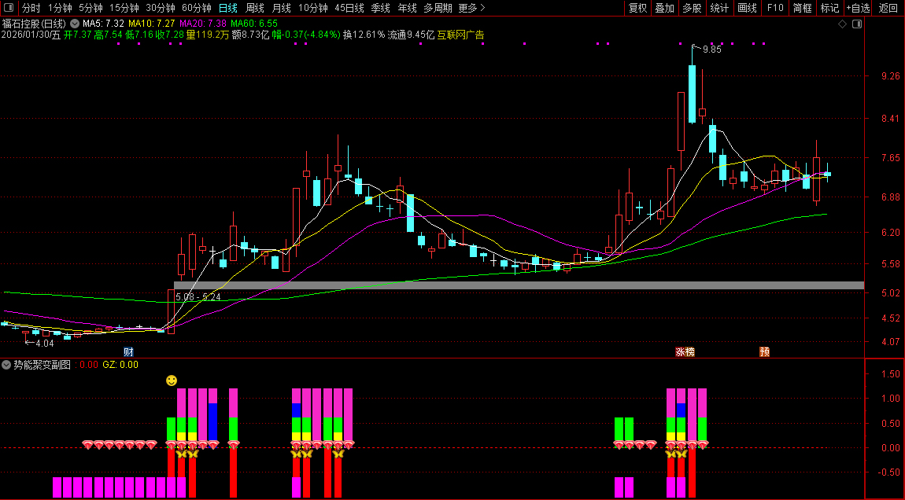This screenshot has height=500, width=905.
Task: Expand the 势能聚变副图 indicator dropdown
Action: (6, 365)
